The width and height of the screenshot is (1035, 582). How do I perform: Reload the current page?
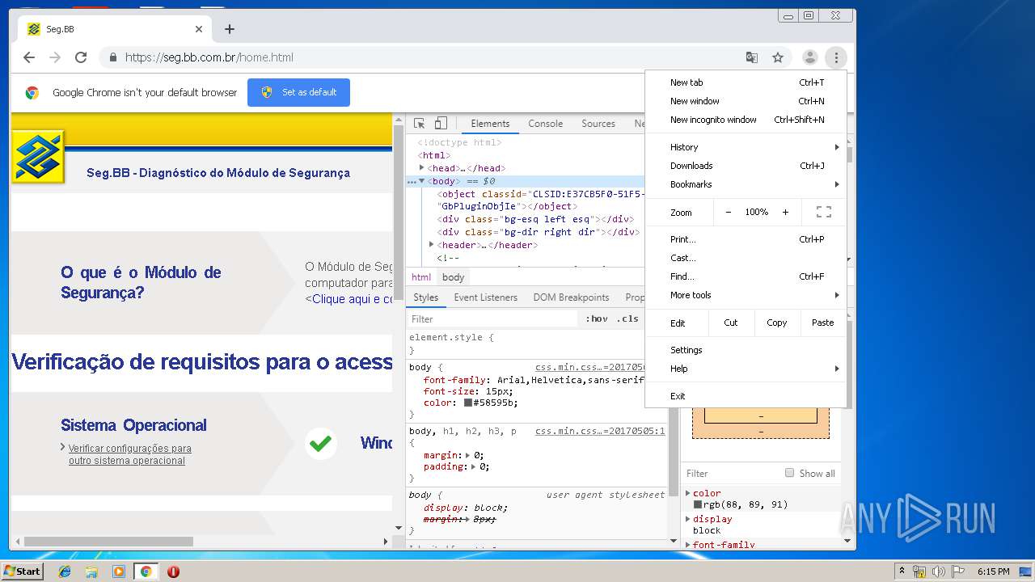(x=81, y=57)
